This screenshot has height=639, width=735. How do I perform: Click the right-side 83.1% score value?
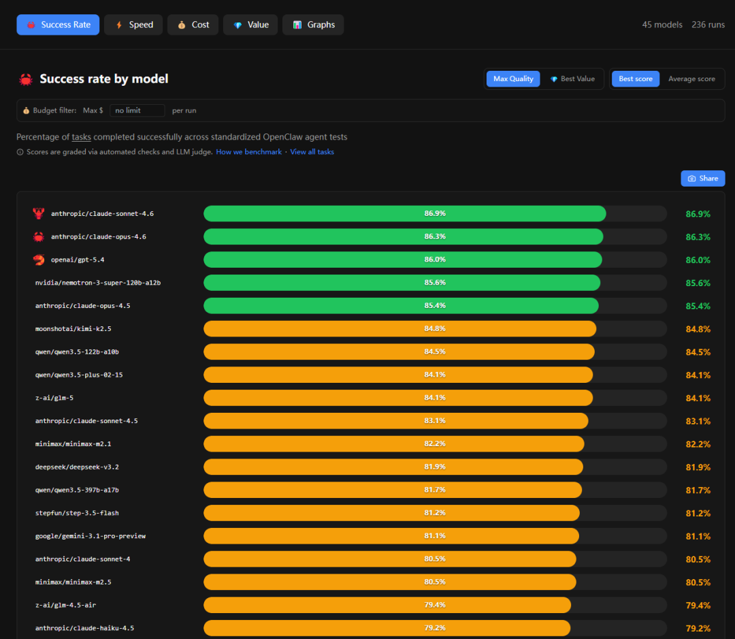tap(698, 421)
